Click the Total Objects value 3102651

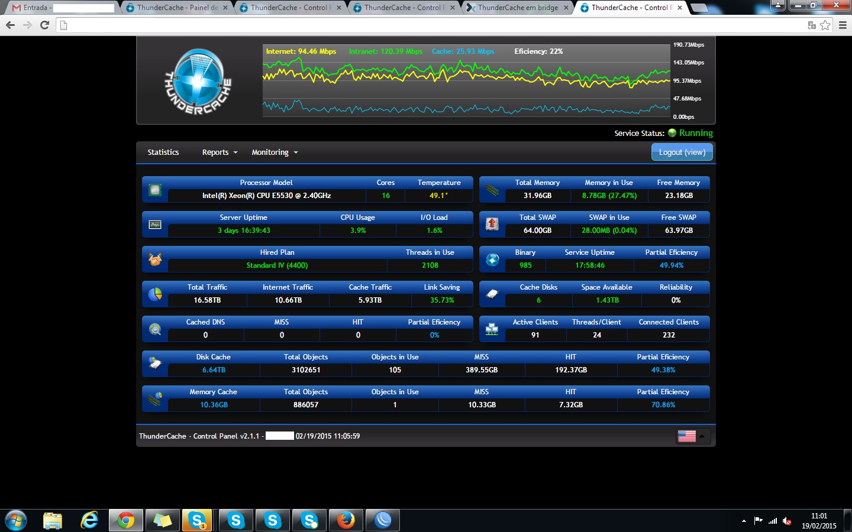306,370
